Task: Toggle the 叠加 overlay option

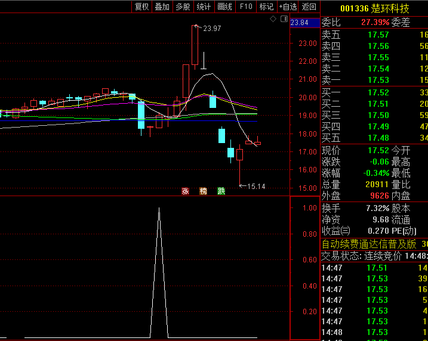Action: (x=162, y=7)
